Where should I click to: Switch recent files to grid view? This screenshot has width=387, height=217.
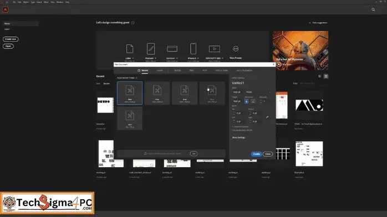(x=326, y=76)
